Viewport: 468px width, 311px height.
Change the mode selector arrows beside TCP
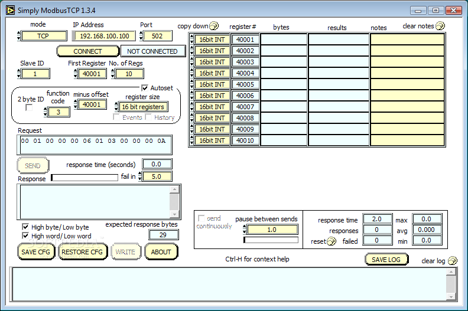pyautogui.click(x=19, y=36)
